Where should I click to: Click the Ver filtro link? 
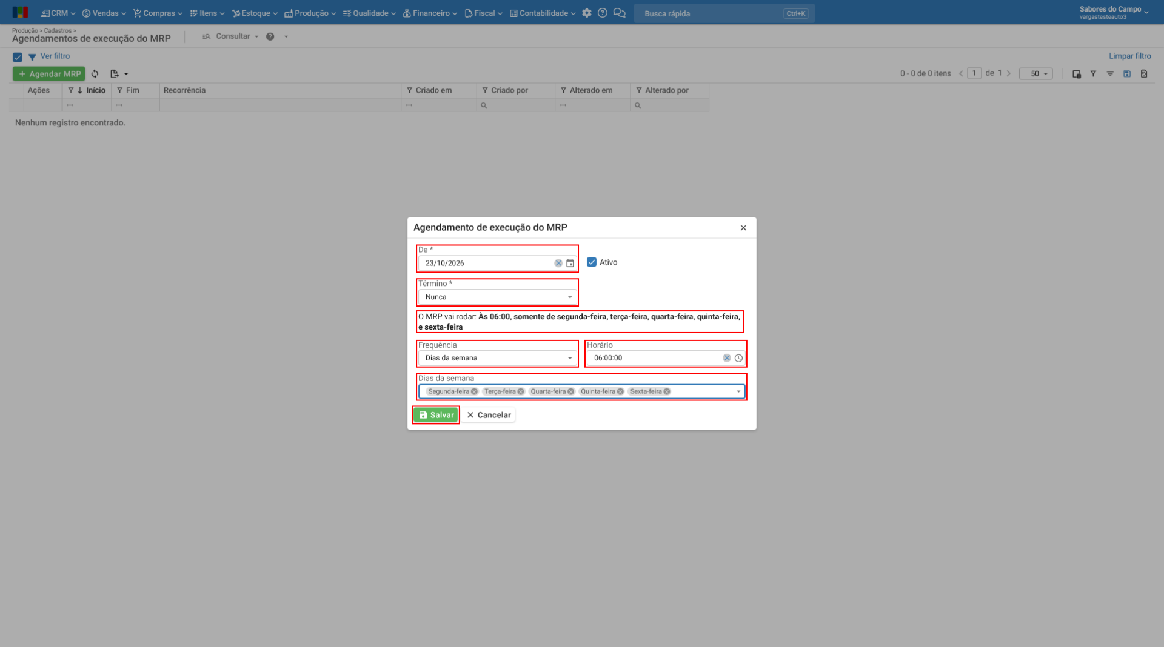coord(55,56)
